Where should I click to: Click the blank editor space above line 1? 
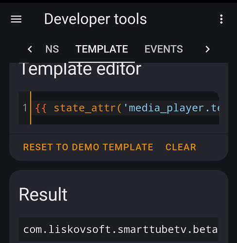point(125,96)
